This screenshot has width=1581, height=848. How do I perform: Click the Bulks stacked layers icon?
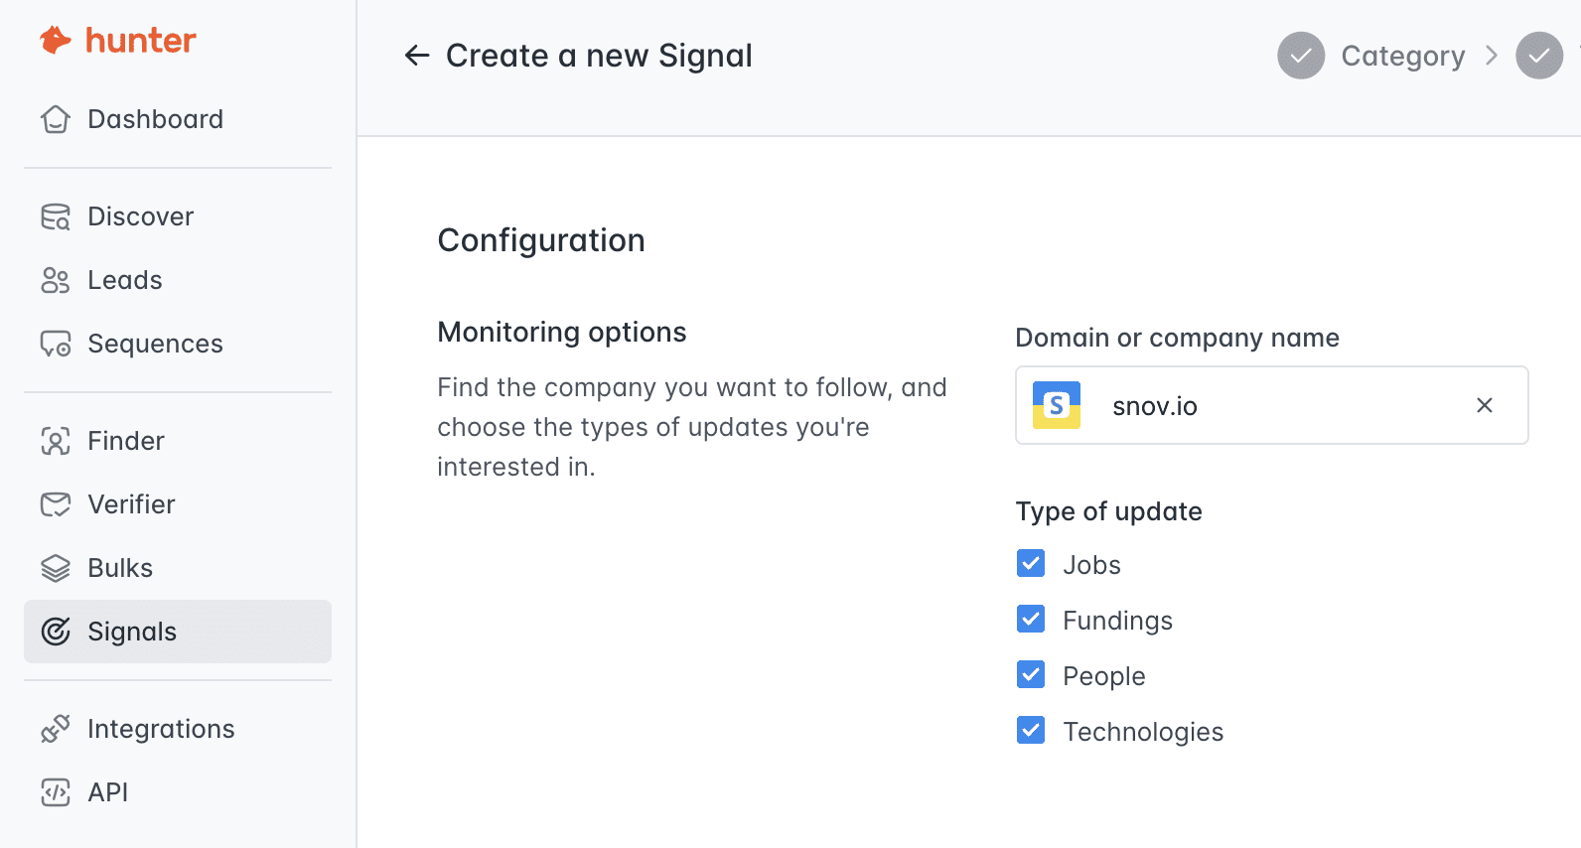click(56, 568)
